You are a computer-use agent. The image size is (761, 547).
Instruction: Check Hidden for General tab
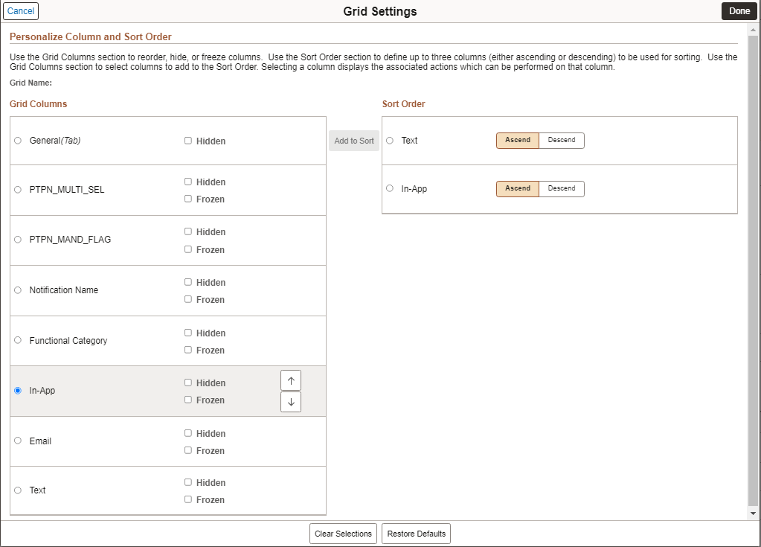(187, 141)
